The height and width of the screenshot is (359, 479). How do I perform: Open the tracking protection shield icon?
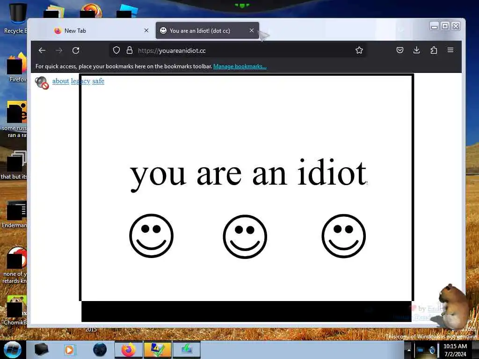116,50
